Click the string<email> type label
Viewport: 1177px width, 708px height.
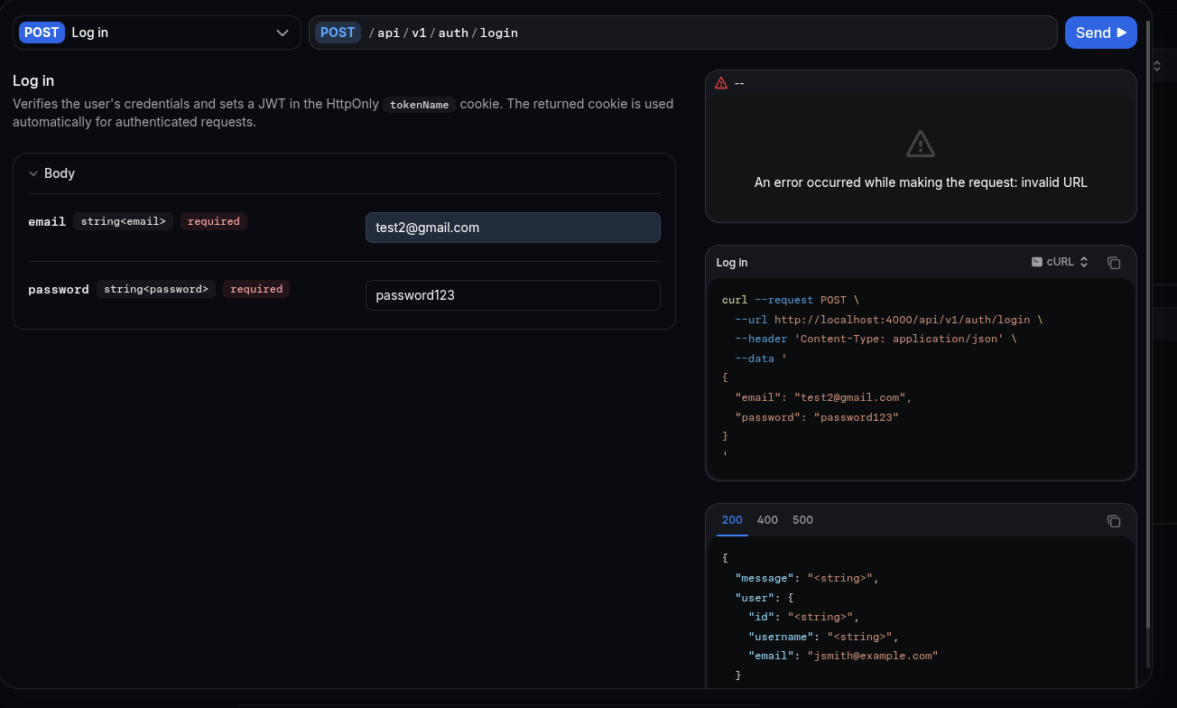[124, 221]
